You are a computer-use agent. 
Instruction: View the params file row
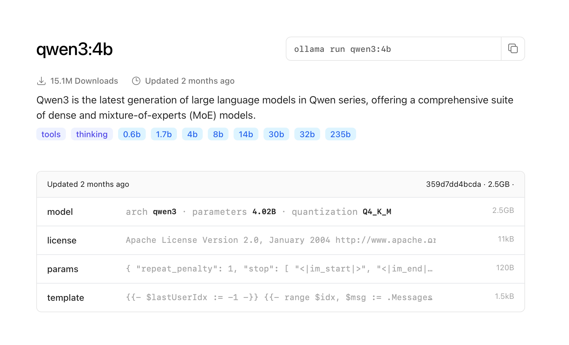click(x=280, y=269)
